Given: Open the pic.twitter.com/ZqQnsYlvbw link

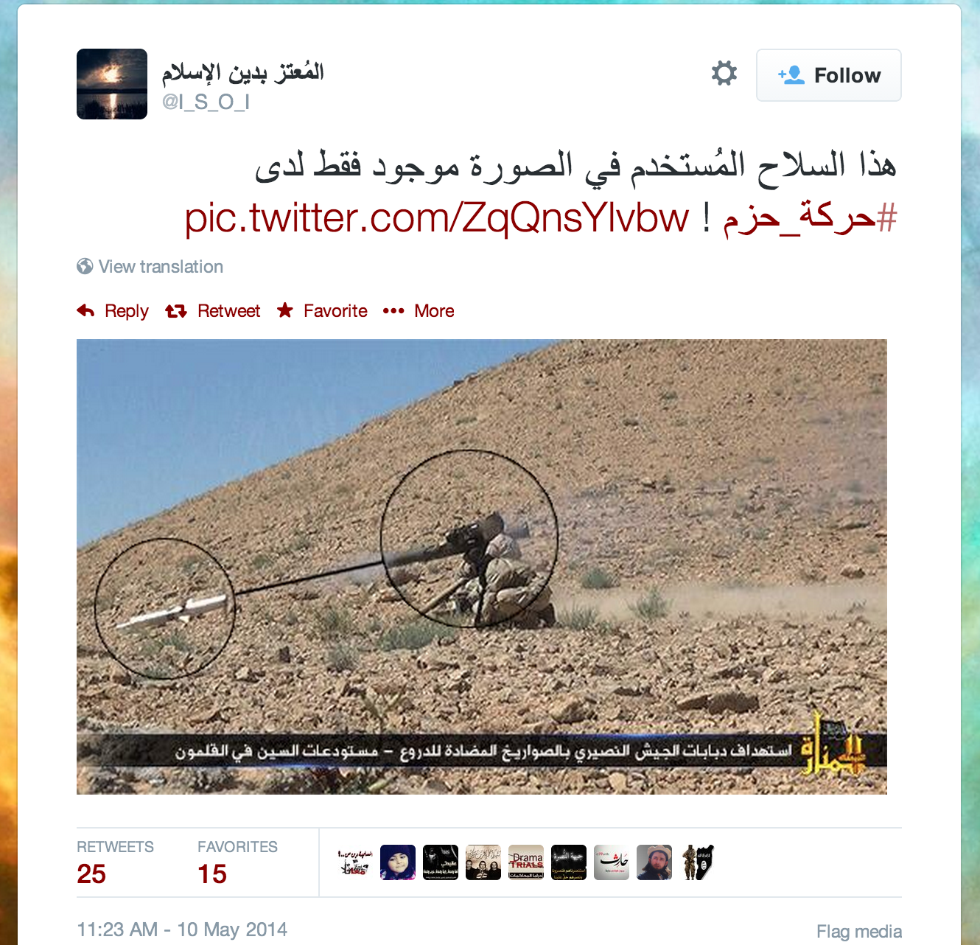Looking at the screenshot, I should coord(436,218).
